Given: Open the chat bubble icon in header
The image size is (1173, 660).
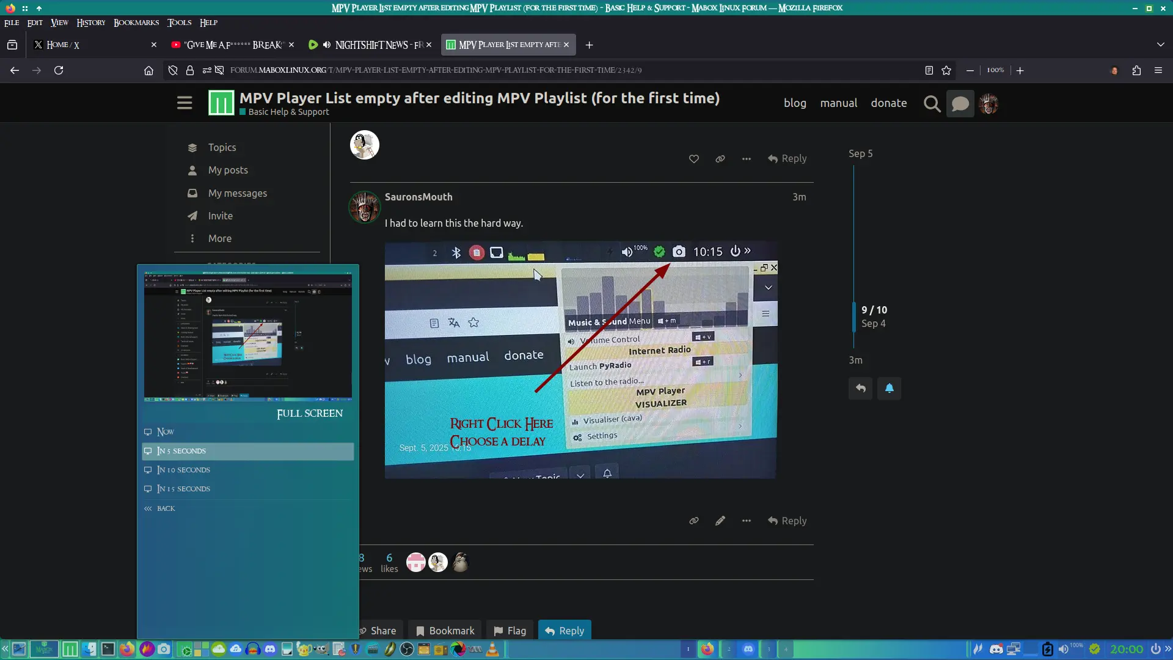Looking at the screenshot, I should tap(960, 104).
